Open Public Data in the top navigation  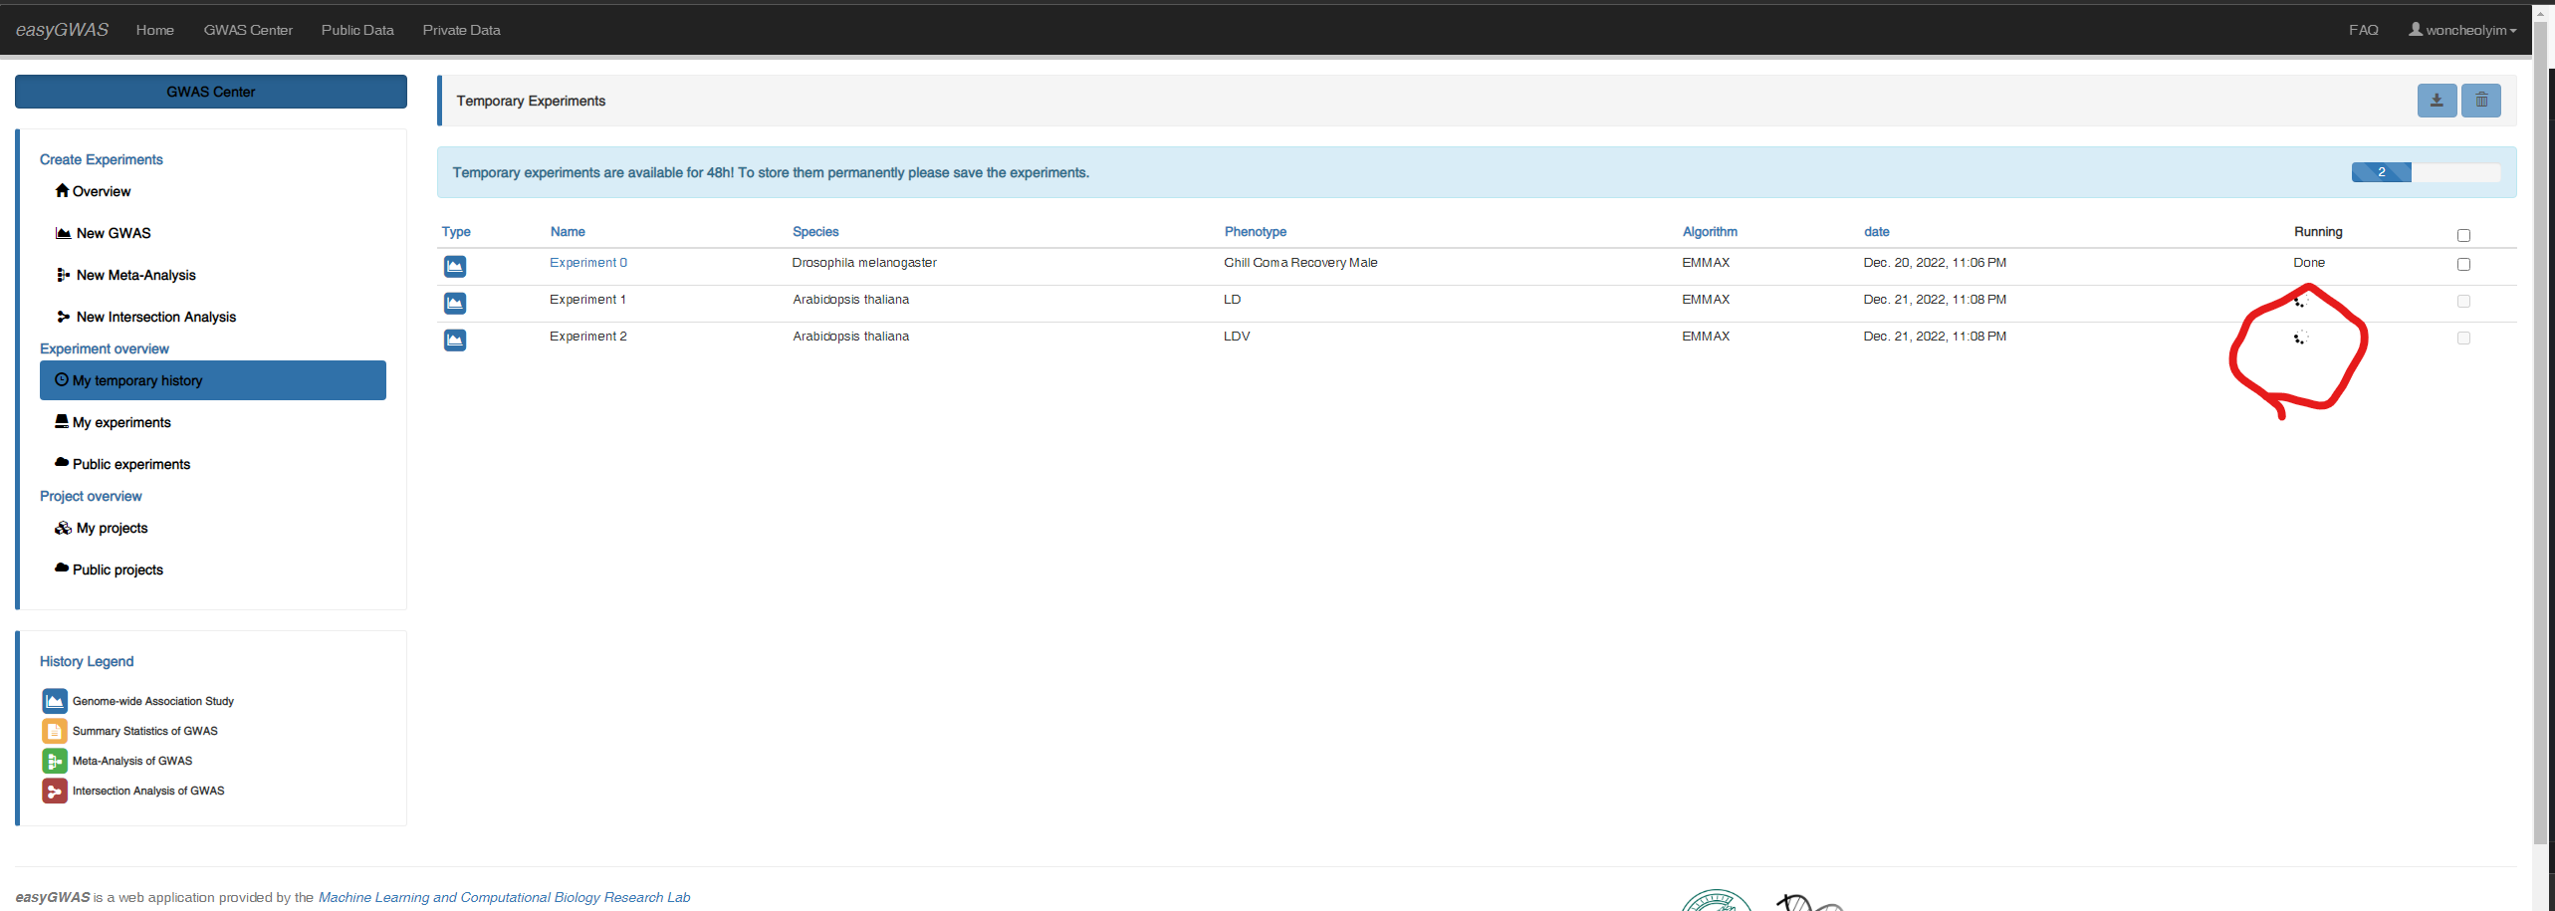pos(357,30)
